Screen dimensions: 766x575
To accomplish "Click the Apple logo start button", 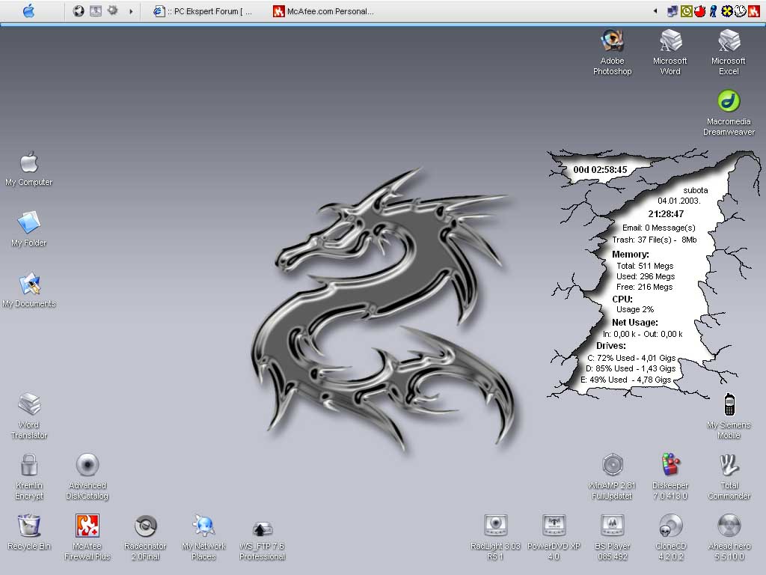I will tap(28, 11).
